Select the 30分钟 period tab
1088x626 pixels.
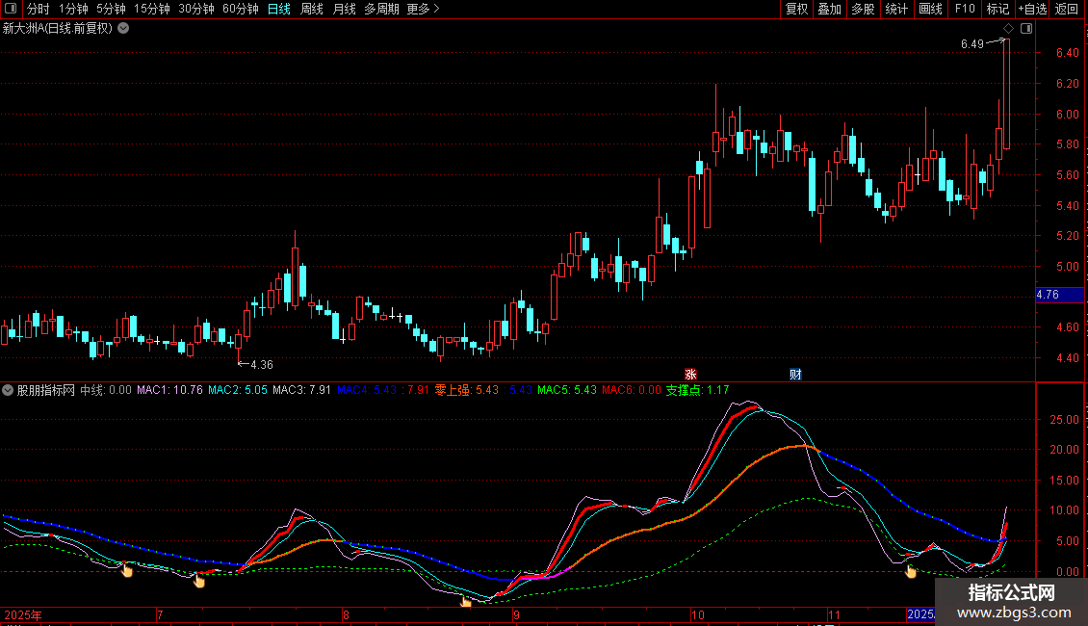coord(195,9)
